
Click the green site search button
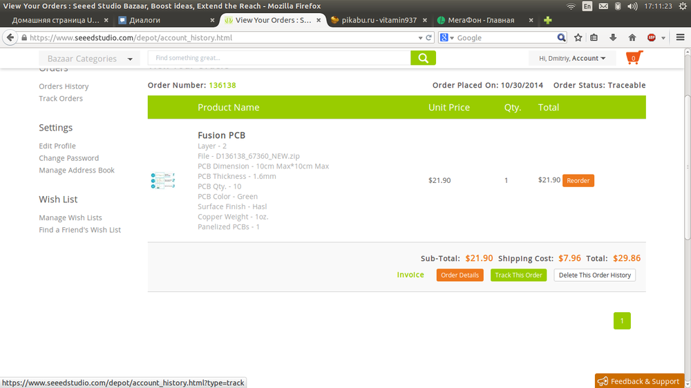pos(423,58)
